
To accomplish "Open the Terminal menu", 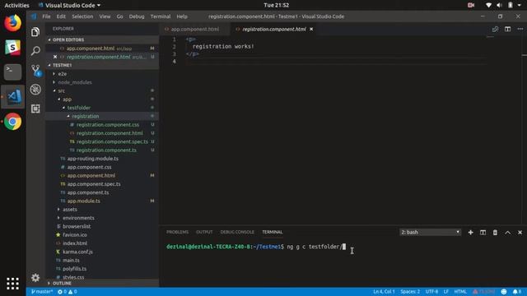I will [x=161, y=16].
